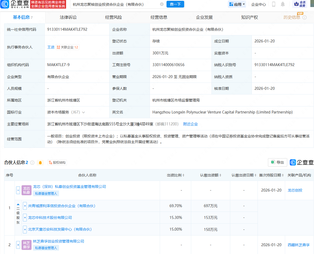The image size is (314, 254).
Task: Open the 附近企业 nearby companies link
Action: click(190, 124)
